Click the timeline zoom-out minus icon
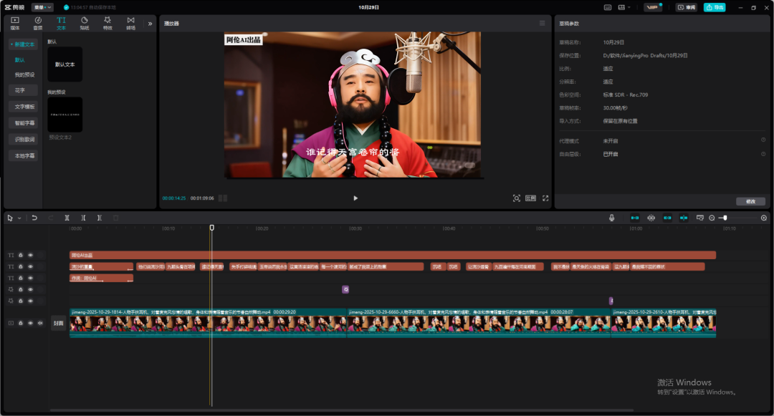Screen dimensions: 774x416 [712, 218]
